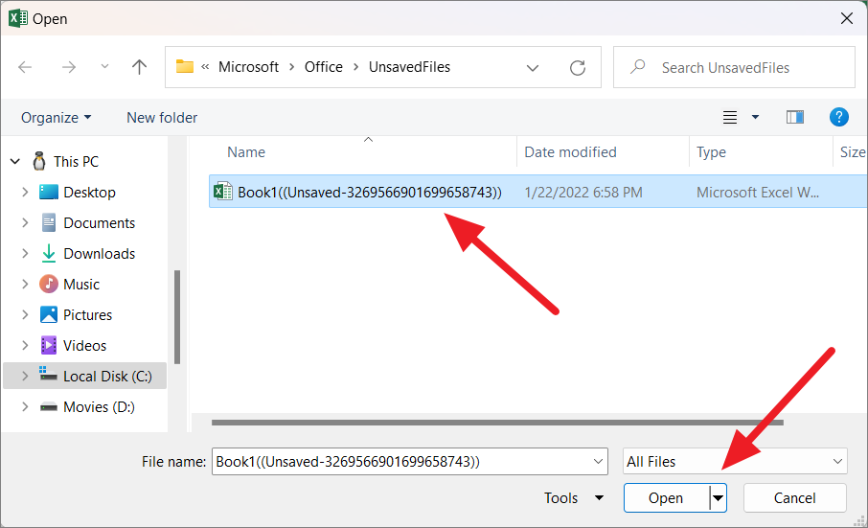Click the Search UnsavedFiles field
Screen dimensions: 868x528
[734, 67]
